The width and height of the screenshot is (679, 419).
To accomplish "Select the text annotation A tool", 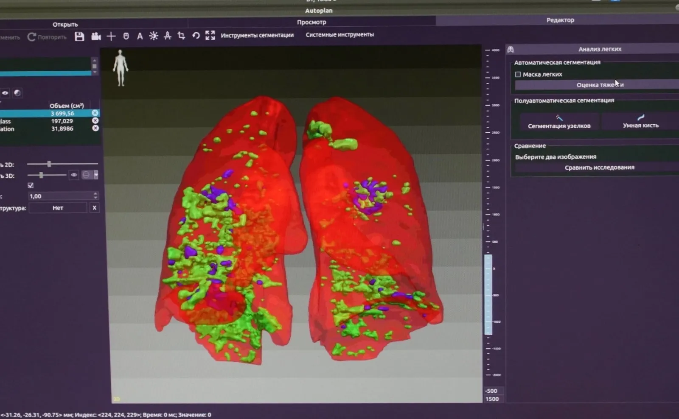I will (x=140, y=36).
